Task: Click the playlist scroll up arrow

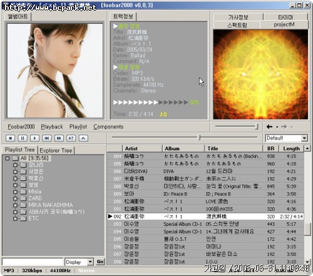Action: (307, 148)
